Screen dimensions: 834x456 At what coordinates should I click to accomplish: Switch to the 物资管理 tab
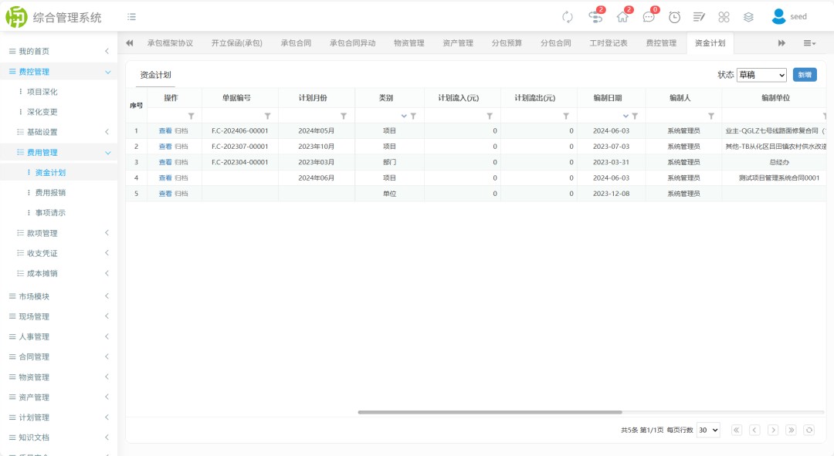409,43
